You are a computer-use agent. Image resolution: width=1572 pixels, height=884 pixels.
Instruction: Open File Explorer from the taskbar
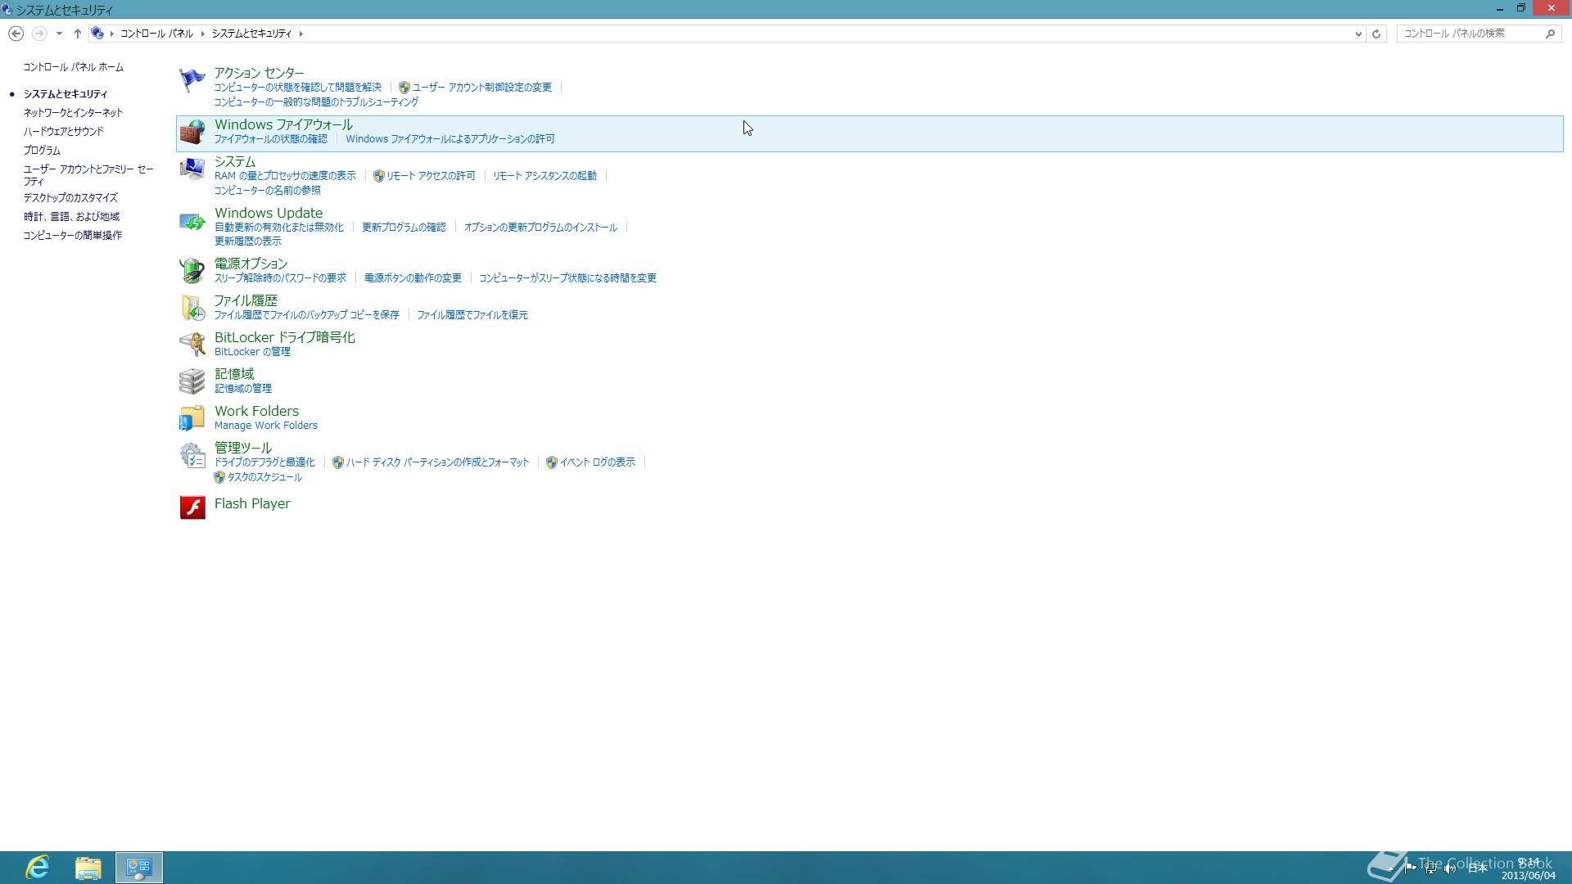pos(88,868)
